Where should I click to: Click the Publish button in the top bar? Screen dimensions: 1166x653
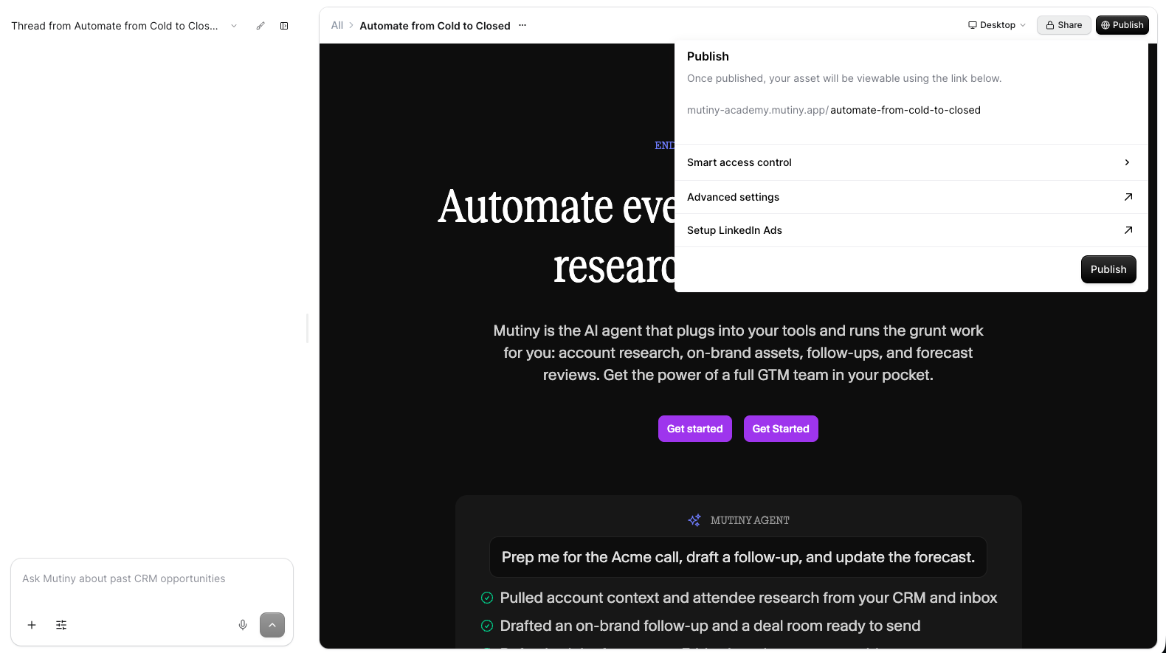[1122, 25]
